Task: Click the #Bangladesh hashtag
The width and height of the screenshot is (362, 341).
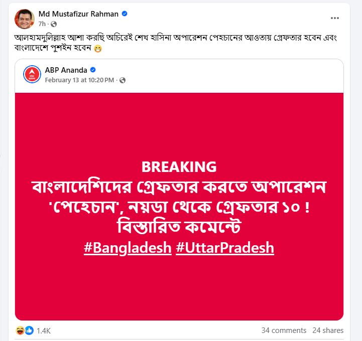Action: (128, 248)
